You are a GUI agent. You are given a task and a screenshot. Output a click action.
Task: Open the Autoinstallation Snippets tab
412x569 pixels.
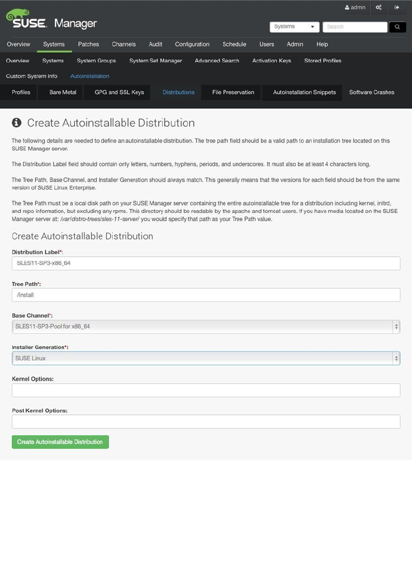(304, 92)
